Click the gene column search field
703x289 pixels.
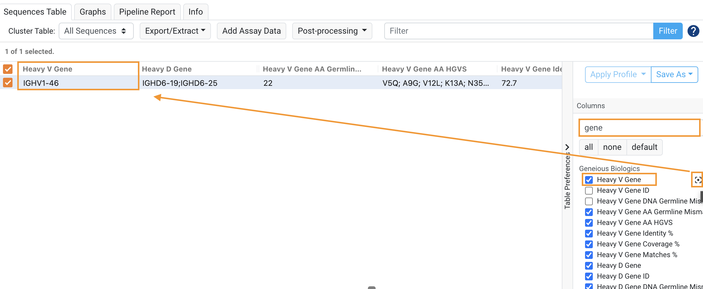(x=639, y=128)
